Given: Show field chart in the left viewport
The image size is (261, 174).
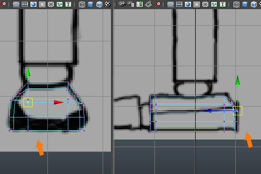Looking at the screenshot, I should pos(50,5).
